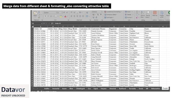Open the font name dropdown
The width and height of the screenshot is (174, 98).
coord(56,13)
